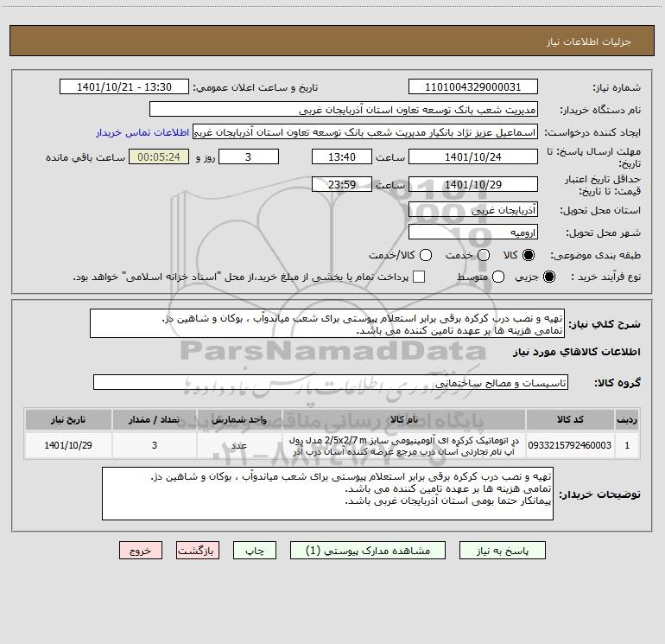Click the quantity cell showing 3
Viewport: 665px width, 644px height.
155,445
